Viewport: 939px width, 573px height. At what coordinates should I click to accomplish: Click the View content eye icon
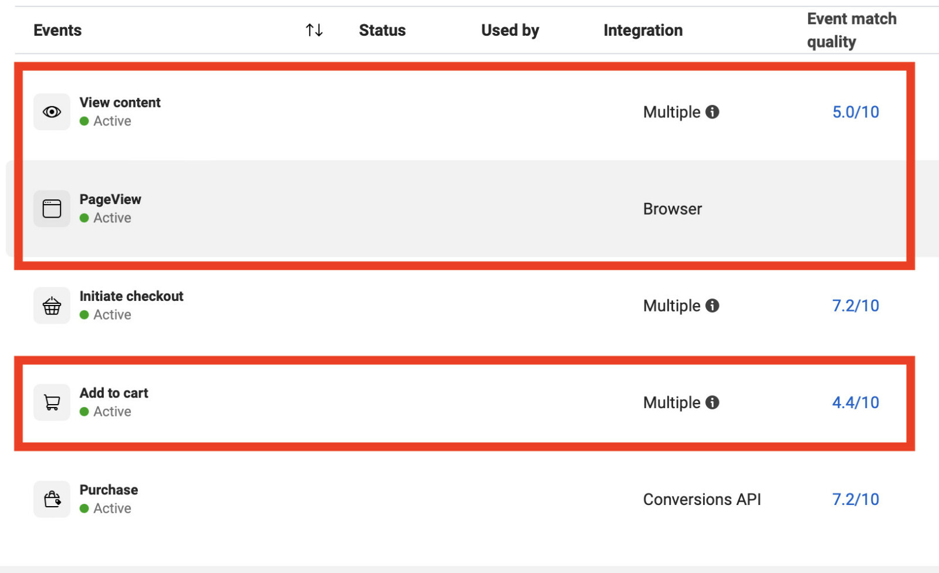[x=52, y=111]
